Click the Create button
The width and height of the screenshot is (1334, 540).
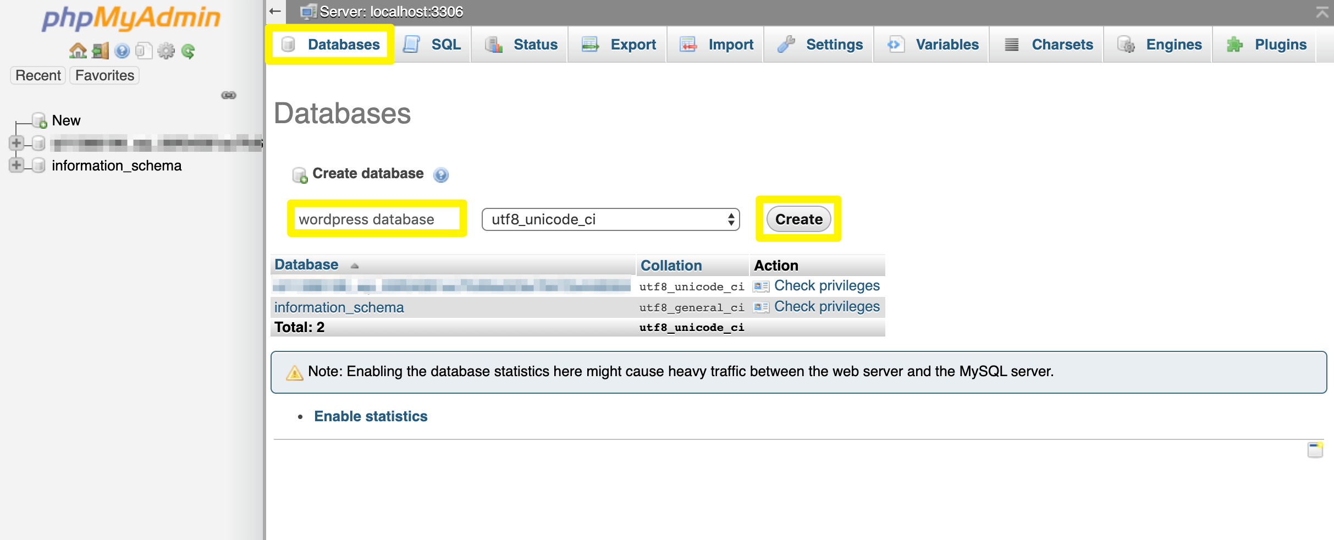pos(799,219)
